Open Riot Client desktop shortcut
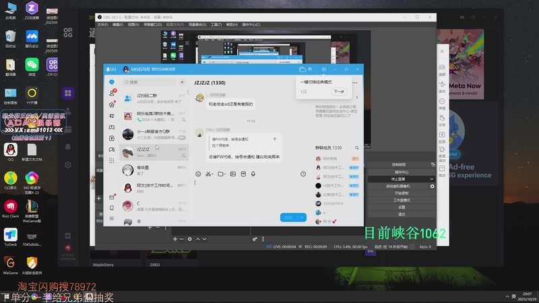Screen dimensions: 539x303 [10, 209]
